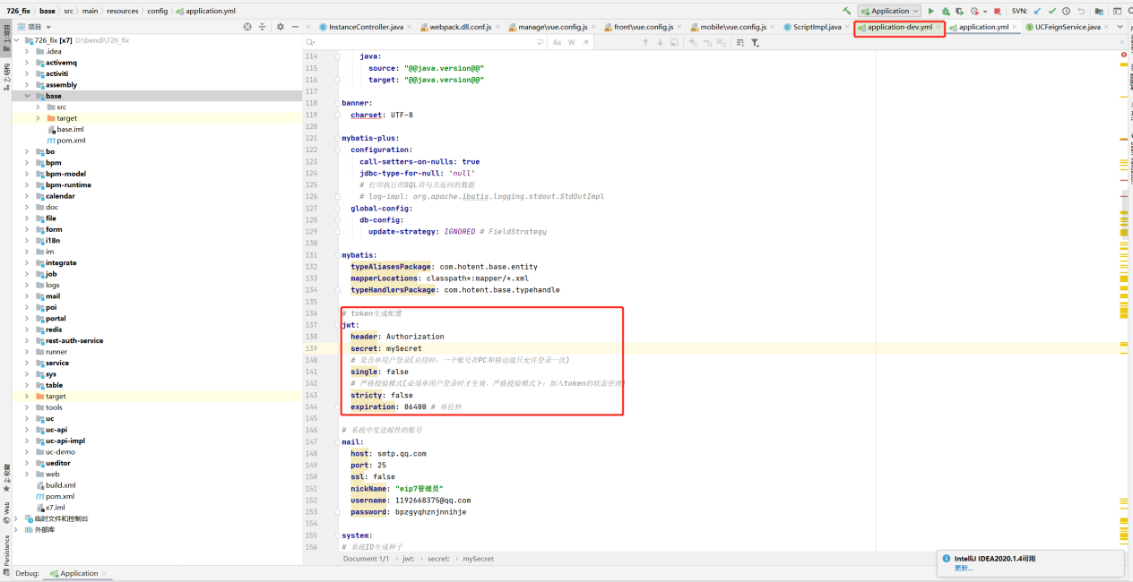Image resolution: width=1133 pixels, height=582 pixels.
Task: Build project with the hammer icon
Action: pyautogui.click(x=847, y=11)
